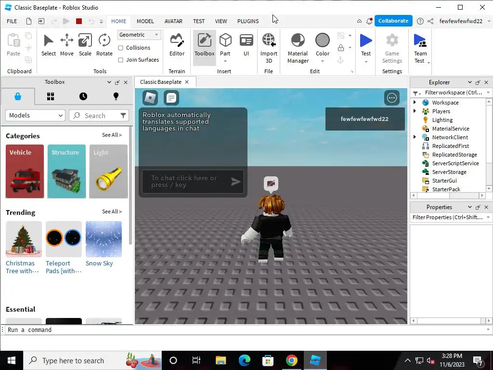Screen dimensions: 493x370
Task: Open the Toolbox Creations lightbulb tab
Action: pyautogui.click(x=116, y=96)
